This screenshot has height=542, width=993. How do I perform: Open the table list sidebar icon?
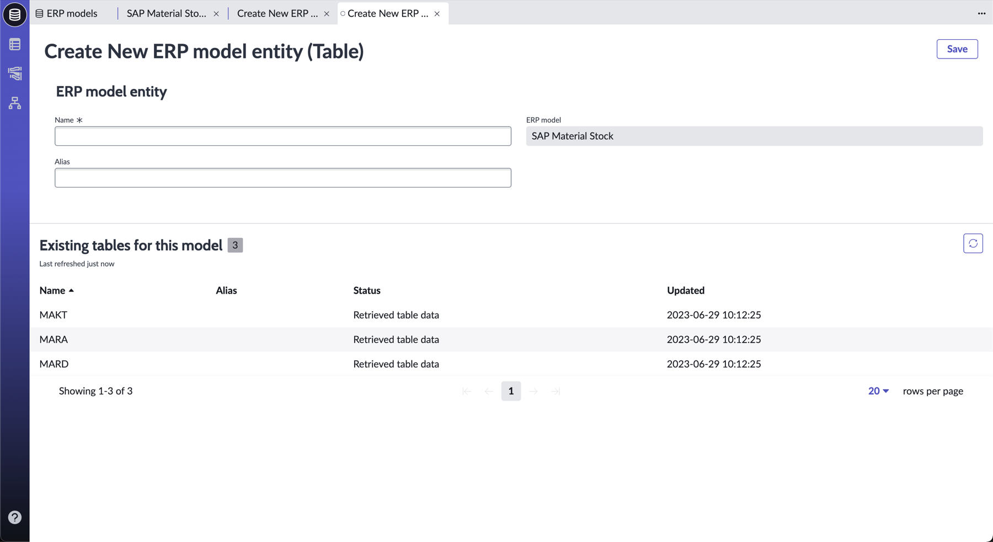coord(15,44)
